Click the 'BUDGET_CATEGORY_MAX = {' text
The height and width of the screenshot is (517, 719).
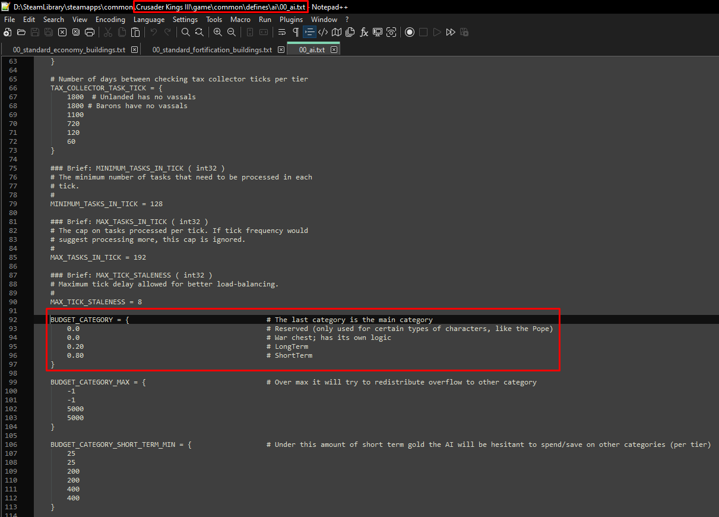click(98, 382)
